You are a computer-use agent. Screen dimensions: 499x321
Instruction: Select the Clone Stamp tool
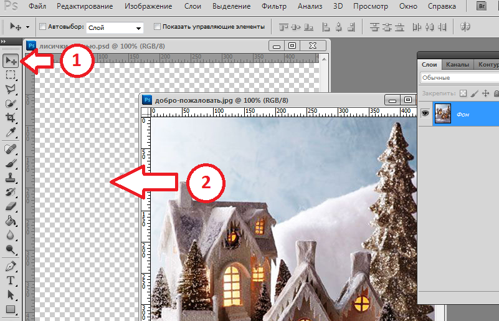pyautogui.click(x=11, y=178)
